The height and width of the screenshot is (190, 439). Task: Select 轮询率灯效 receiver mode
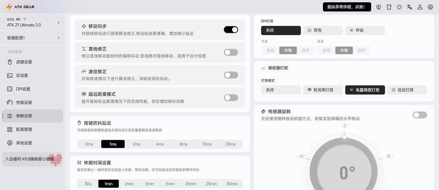point(323,90)
